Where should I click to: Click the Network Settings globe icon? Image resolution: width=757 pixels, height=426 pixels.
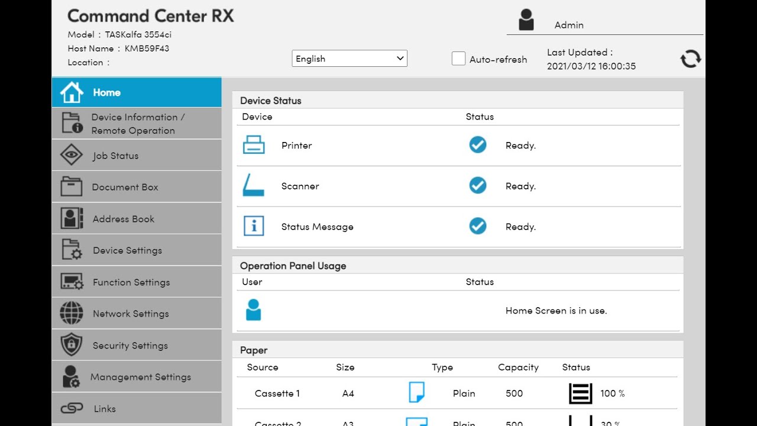coord(72,313)
